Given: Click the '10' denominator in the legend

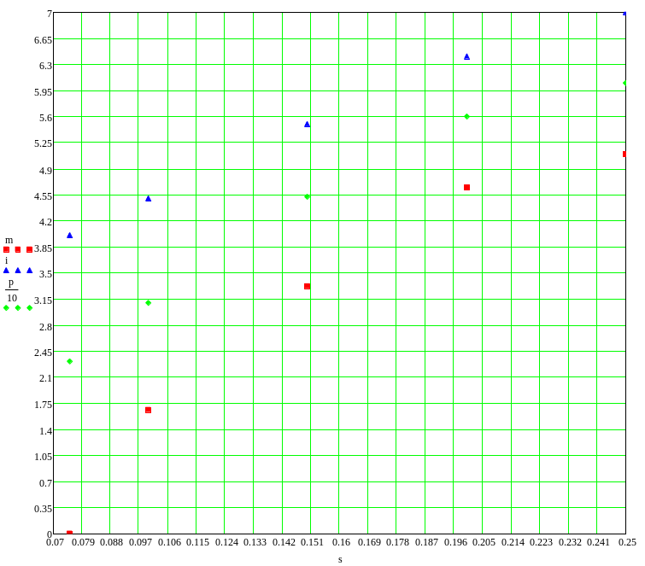Looking at the screenshot, I should (x=12, y=298).
